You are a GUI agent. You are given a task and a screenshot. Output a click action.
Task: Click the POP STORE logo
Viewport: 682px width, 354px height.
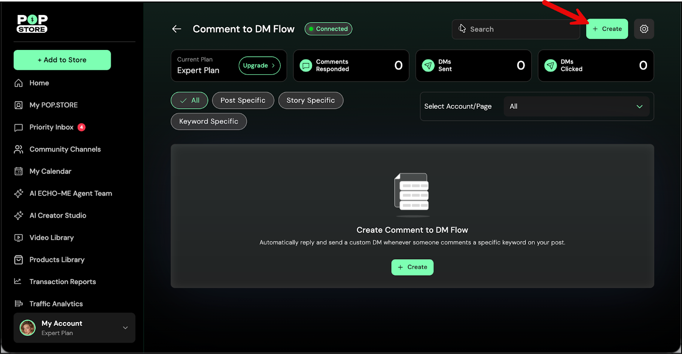[32, 24]
